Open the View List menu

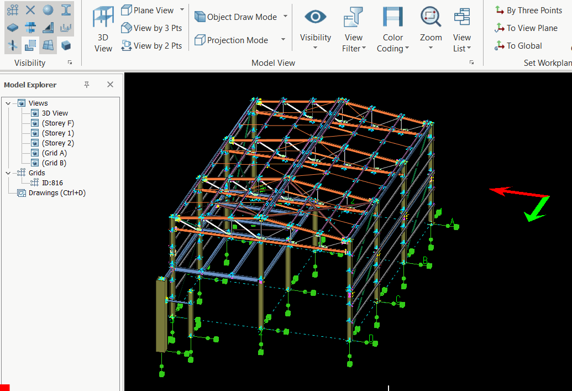(x=461, y=30)
